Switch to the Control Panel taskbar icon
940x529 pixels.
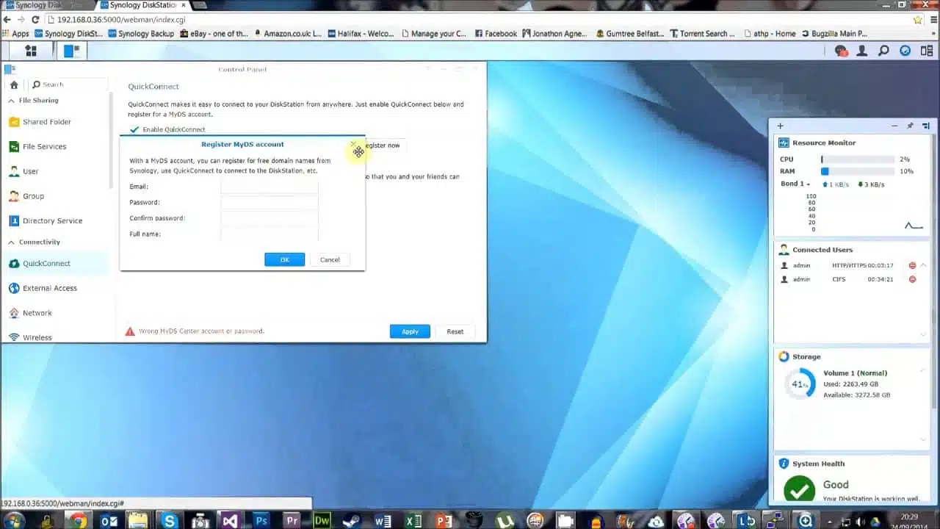[71, 51]
